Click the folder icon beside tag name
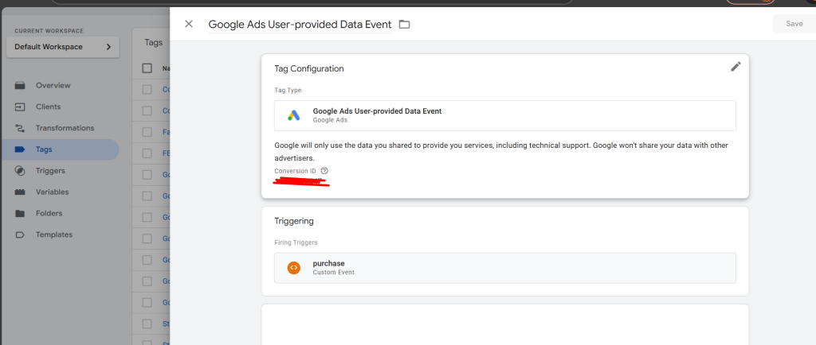The height and width of the screenshot is (345, 816). point(404,25)
